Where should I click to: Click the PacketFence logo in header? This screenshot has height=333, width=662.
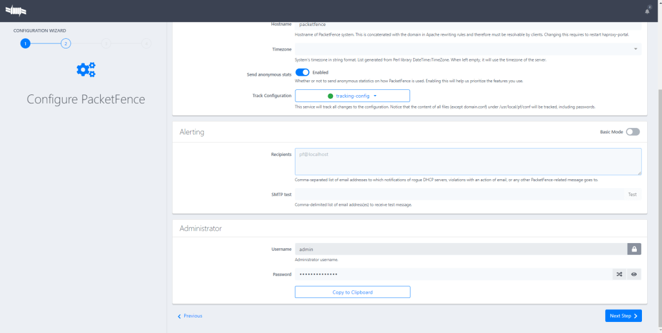pyautogui.click(x=17, y=10)
